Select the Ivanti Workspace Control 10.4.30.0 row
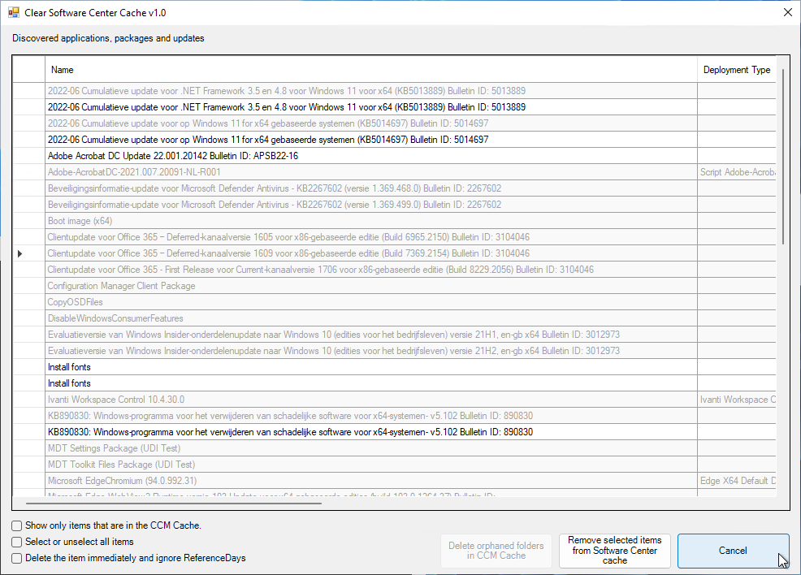 [x=115, y=400]
